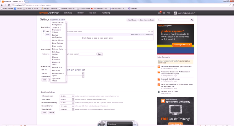Choose Manage Extensions menu item
This screenshot has height=126, width=234.
coord(56,58)
